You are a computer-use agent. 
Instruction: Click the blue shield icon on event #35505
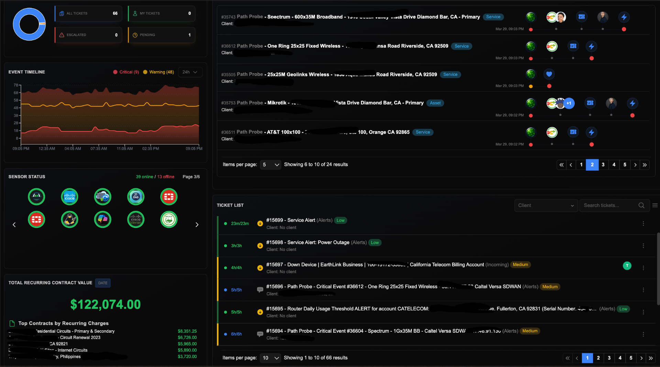click(x=549, y=74)
